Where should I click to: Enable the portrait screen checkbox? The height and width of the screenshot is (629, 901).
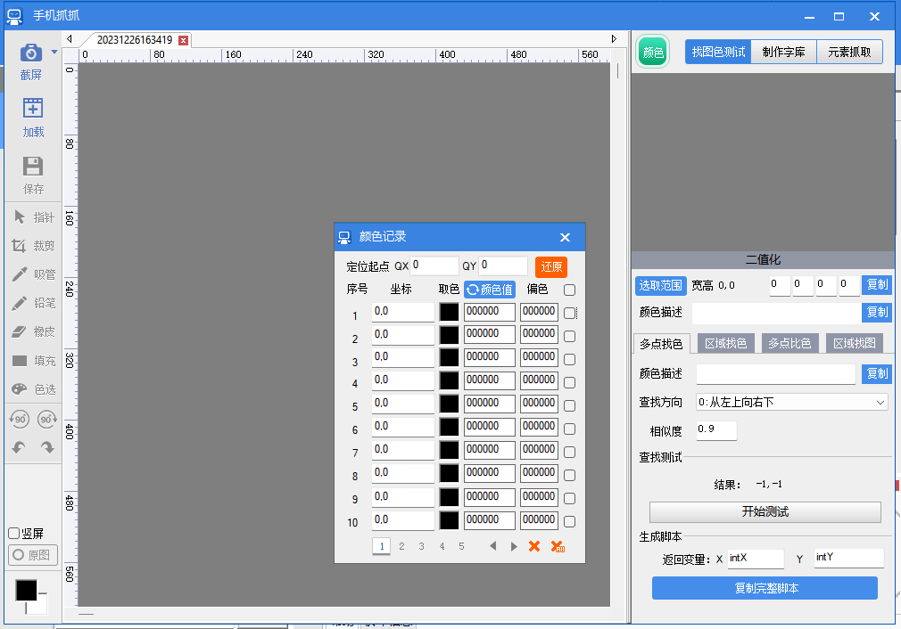click(14, 533)
